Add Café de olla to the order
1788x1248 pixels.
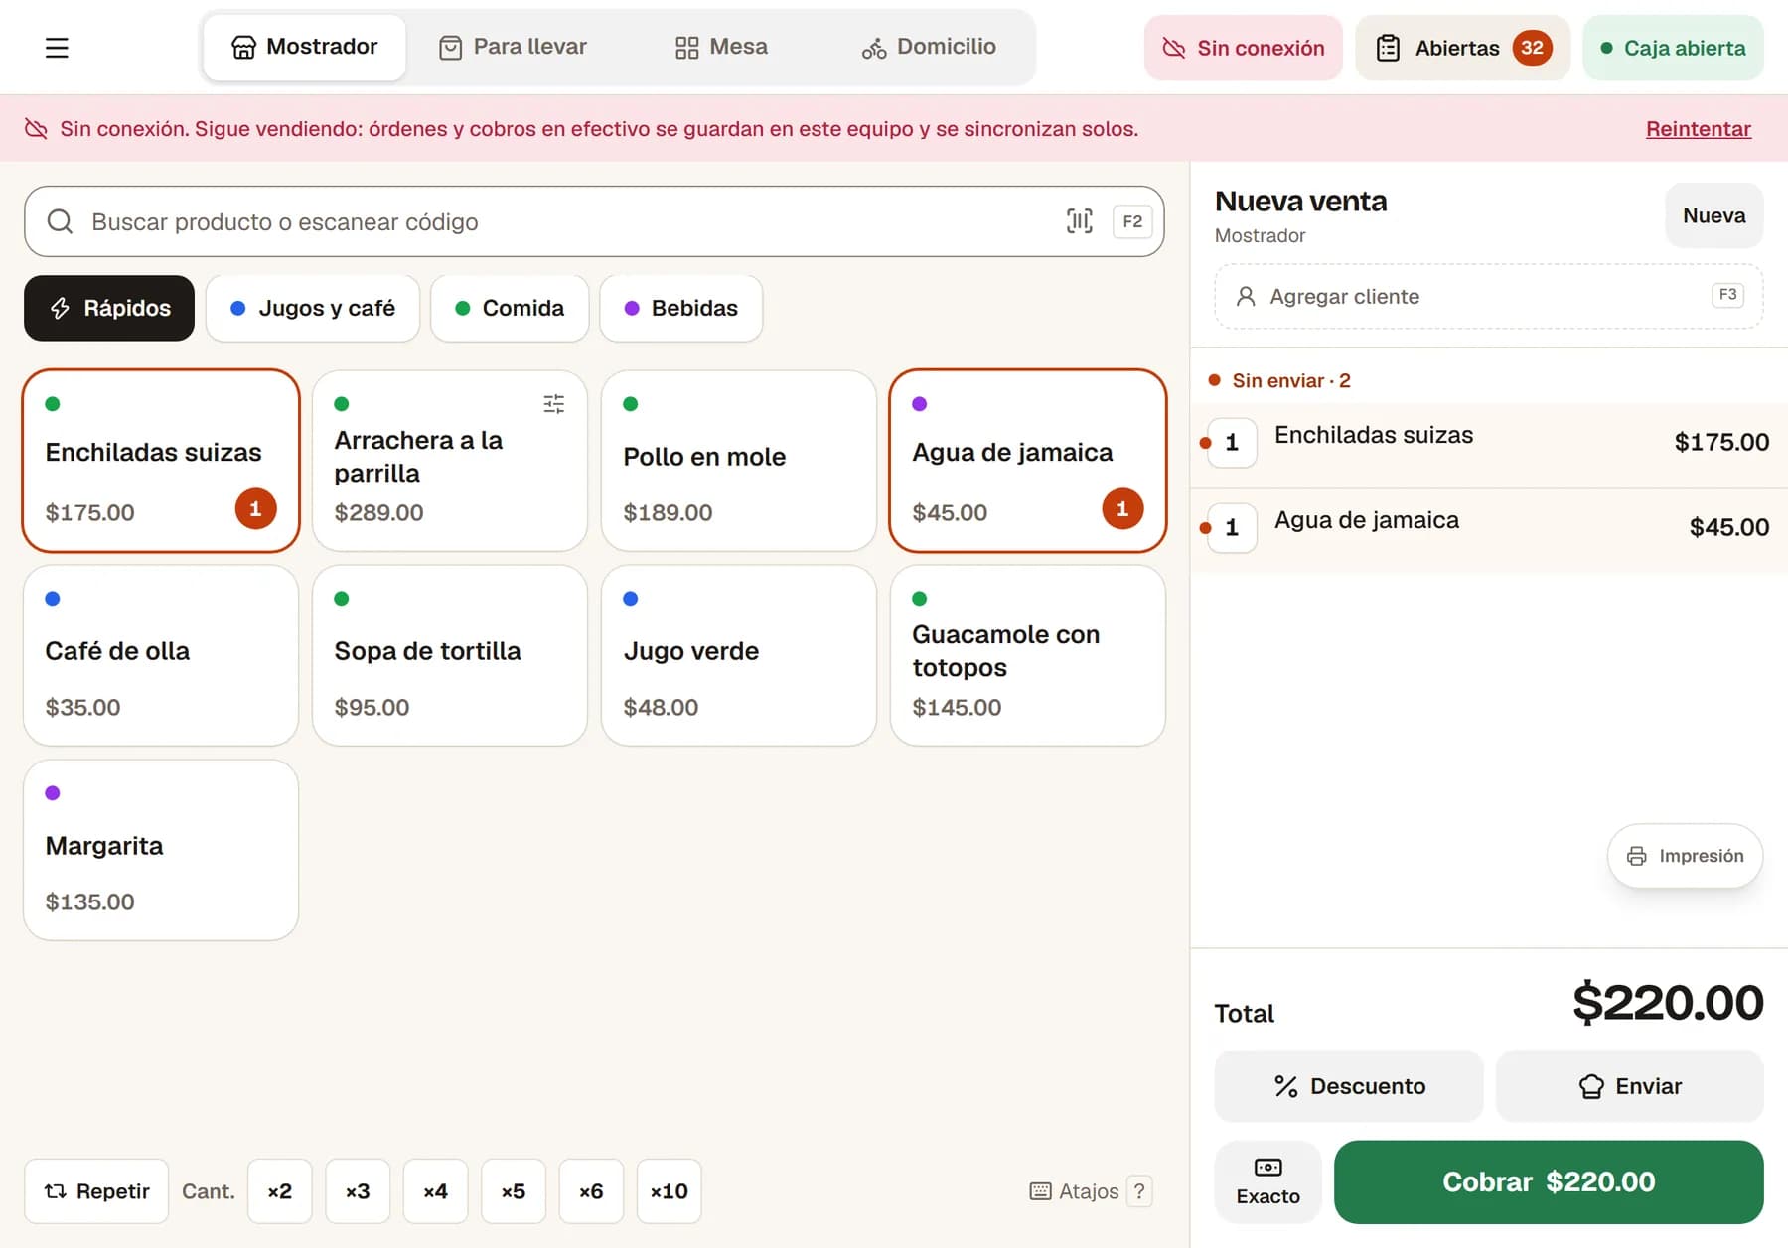tap(161, 655)
